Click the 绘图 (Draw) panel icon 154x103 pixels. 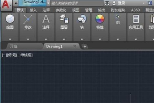[10, 19]
